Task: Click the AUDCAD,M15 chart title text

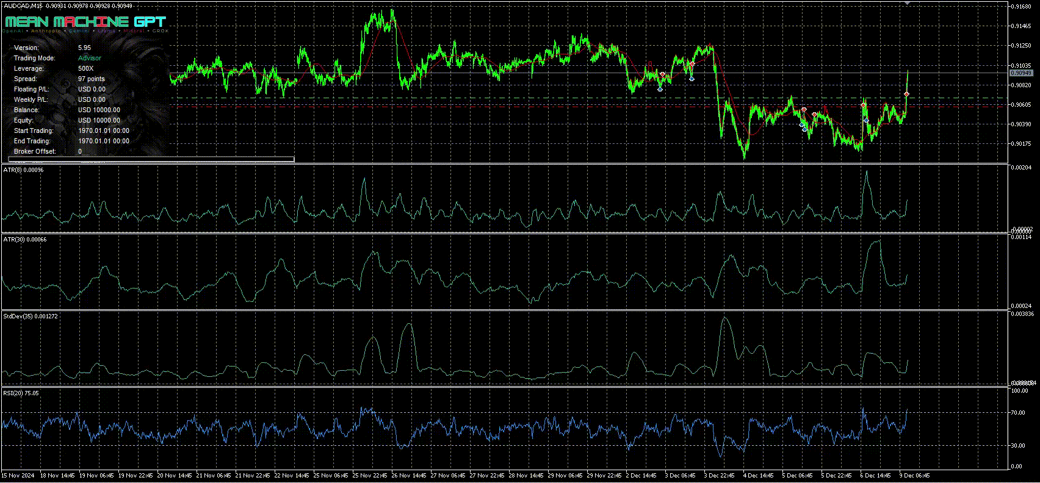Action: pos(21,5)
